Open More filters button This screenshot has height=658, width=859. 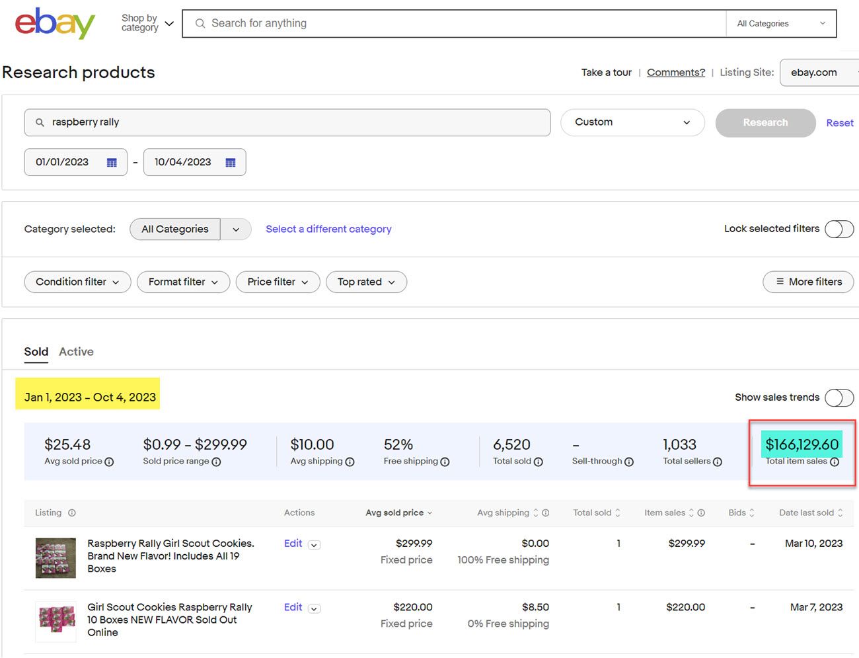[x=808, y=282]
